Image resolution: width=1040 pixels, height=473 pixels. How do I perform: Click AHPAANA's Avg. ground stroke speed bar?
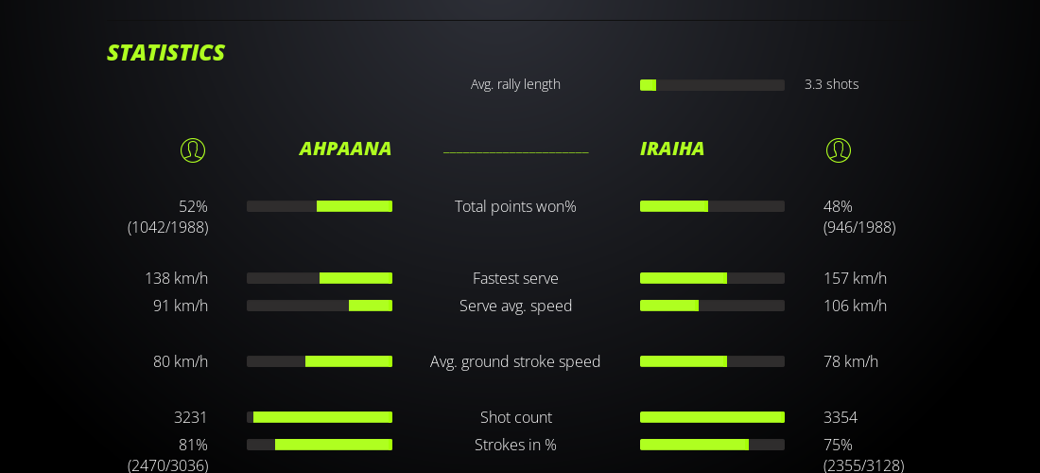coord(320,361)
